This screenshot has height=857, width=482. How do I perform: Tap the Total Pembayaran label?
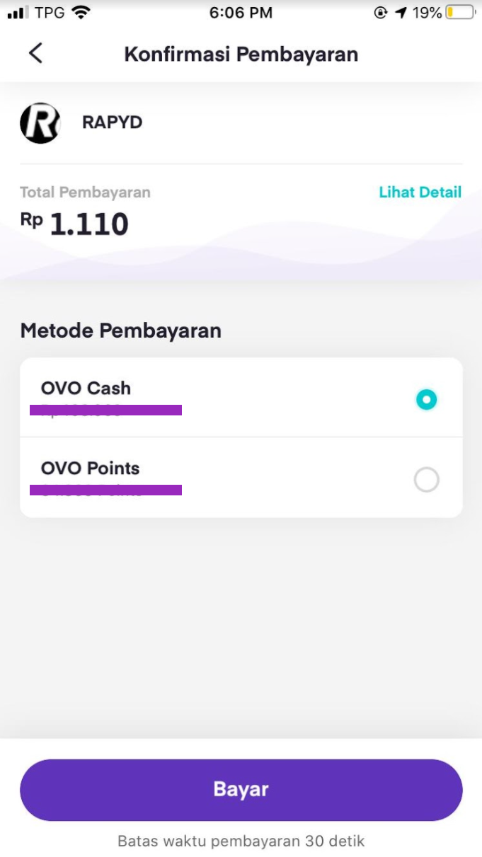tap(85, 192)
